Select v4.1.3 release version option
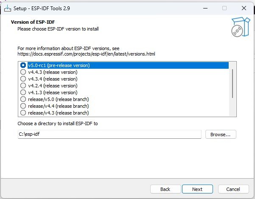Image resolution: width=255 pixels, height=199 pixels. (x=23, y=92)
